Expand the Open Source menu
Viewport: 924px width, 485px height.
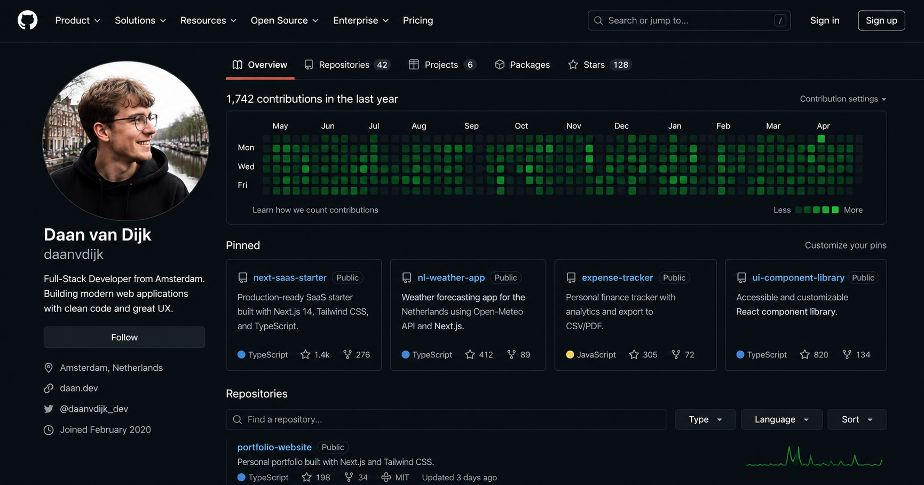pos(285,20)
